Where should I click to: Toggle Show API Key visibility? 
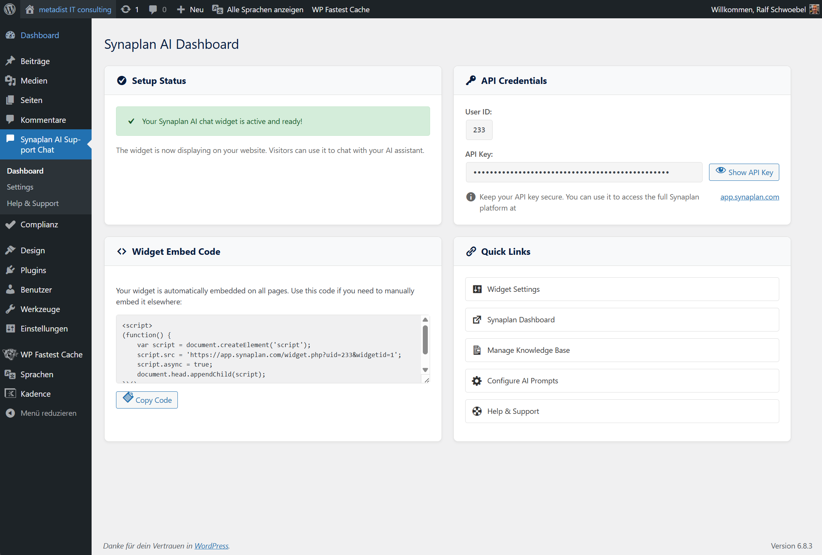(x=744, y=172)
